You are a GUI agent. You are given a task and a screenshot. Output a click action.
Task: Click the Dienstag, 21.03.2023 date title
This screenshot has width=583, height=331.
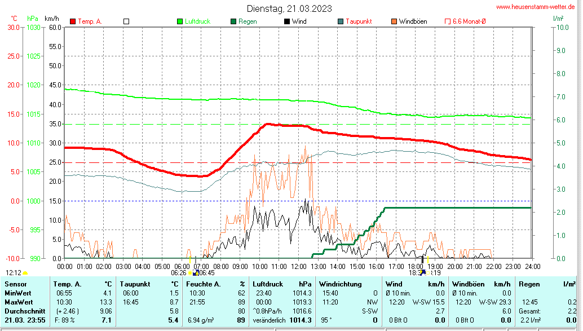coord(289,8)
